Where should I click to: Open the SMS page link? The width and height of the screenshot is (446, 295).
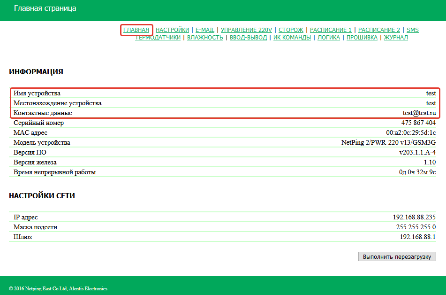pyautogui.click(x=412, y=30)
